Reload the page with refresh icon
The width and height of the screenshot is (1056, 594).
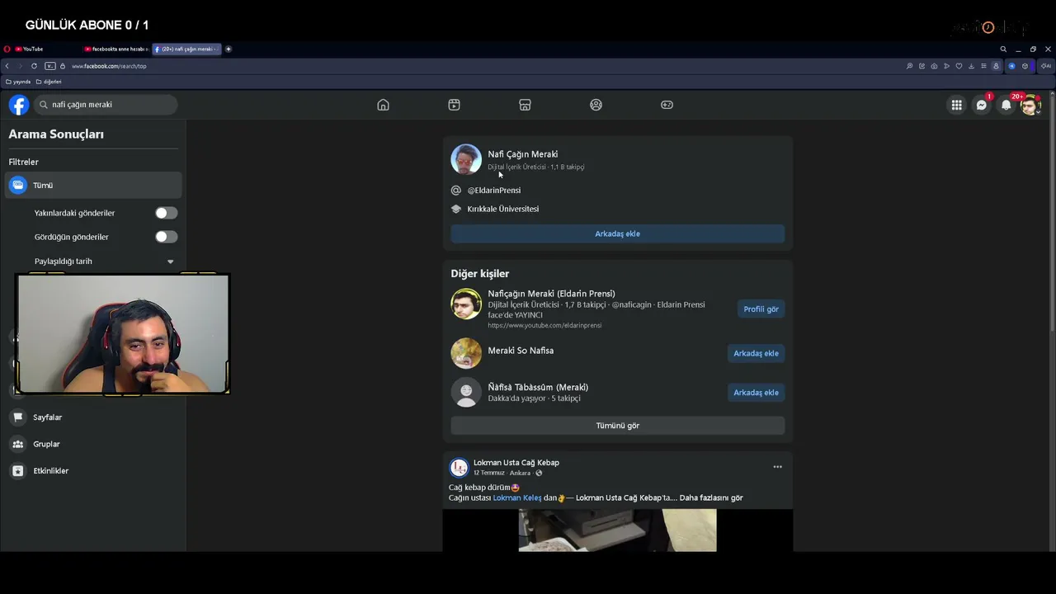(34, 66)
